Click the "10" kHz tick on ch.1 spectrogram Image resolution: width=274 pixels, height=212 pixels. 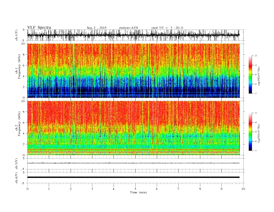click(x=23, y=44)
